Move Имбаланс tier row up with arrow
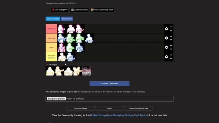This screenshot has width=219, height=123. 171,27
